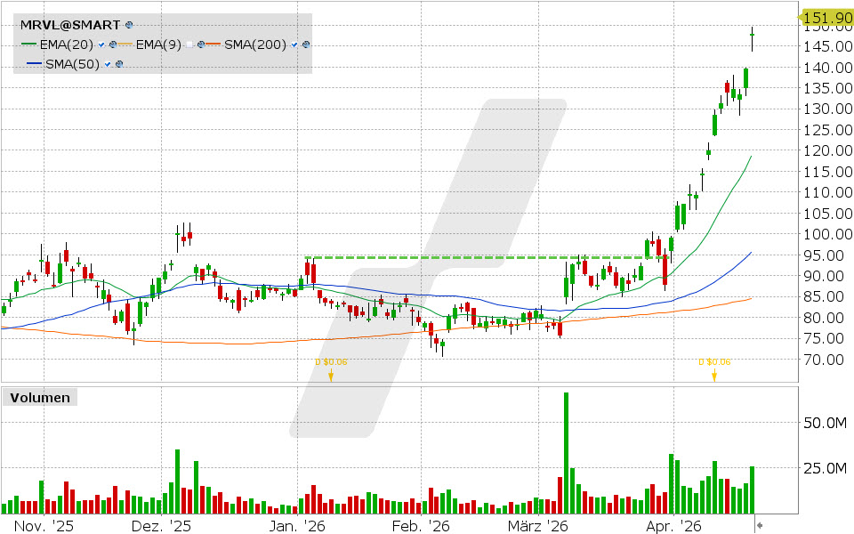Uncheck the SMA(200) checkbox
The image size is (854, 534).
(x=294, y=44)
